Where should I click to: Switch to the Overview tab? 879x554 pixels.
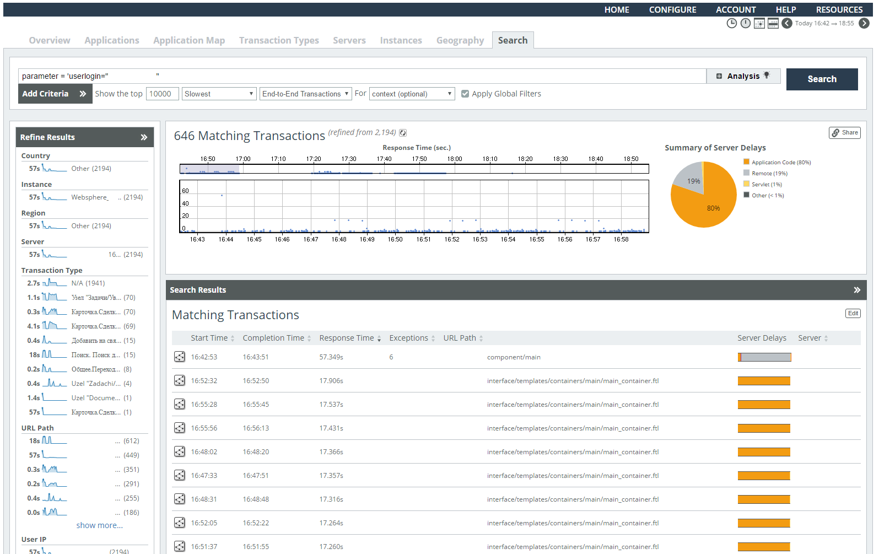pyautogui.click(x=50, y=40)
